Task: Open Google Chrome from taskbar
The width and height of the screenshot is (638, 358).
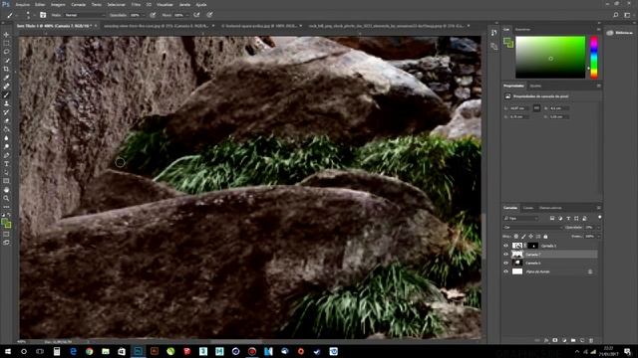Action: point(89,351)
